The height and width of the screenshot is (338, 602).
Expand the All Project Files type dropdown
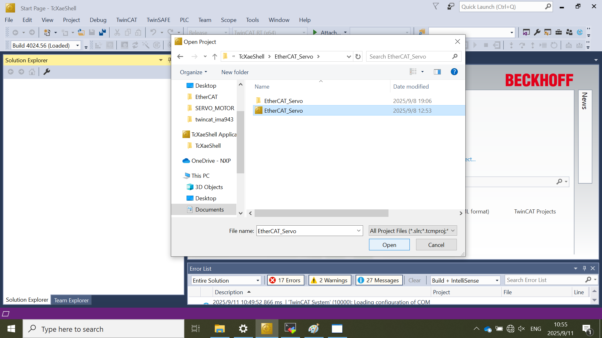413,231
